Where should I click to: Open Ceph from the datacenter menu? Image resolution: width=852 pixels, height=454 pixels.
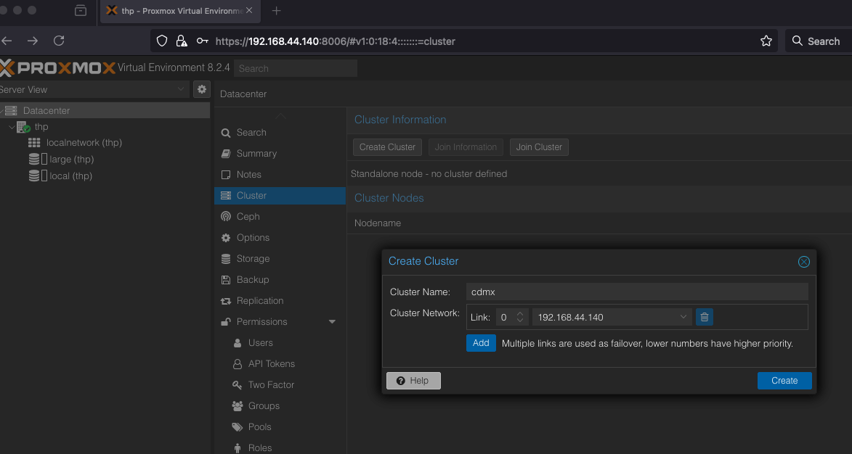tap(248, 217)
